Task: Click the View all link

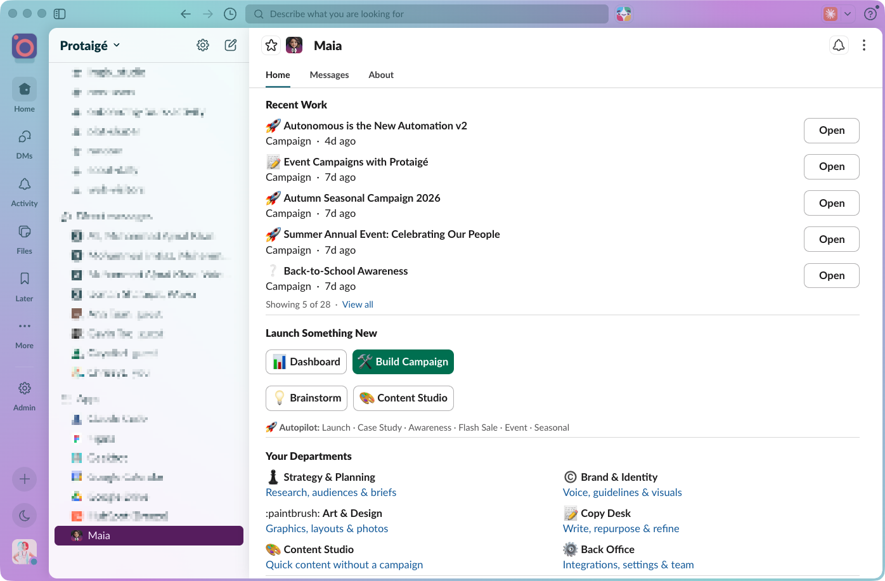Action: 358,304
